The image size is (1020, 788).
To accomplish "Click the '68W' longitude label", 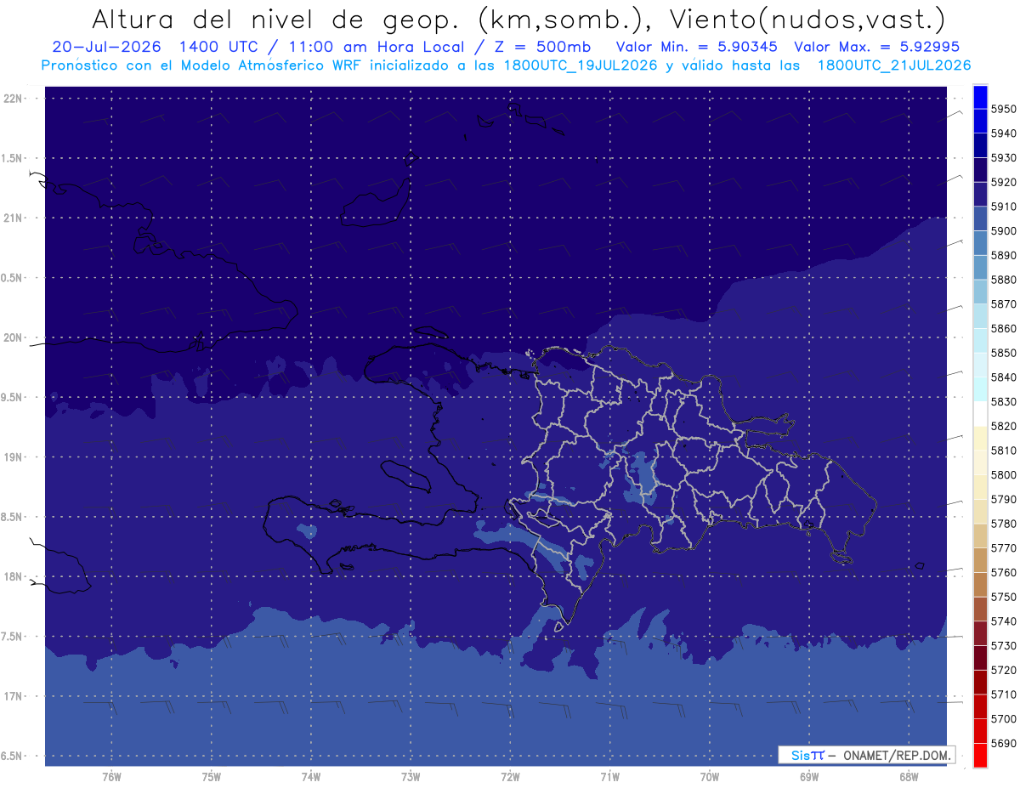I will pyautogui.click(x=909, y=777).
